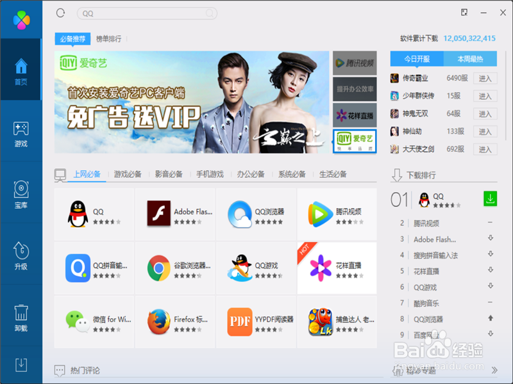513x384 pixels.
Task: Select the 生活必备 category tab
Action: [x=333, y=174]
